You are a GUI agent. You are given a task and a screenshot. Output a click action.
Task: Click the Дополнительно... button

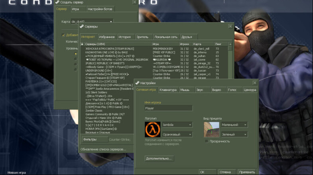click(159, 158)
